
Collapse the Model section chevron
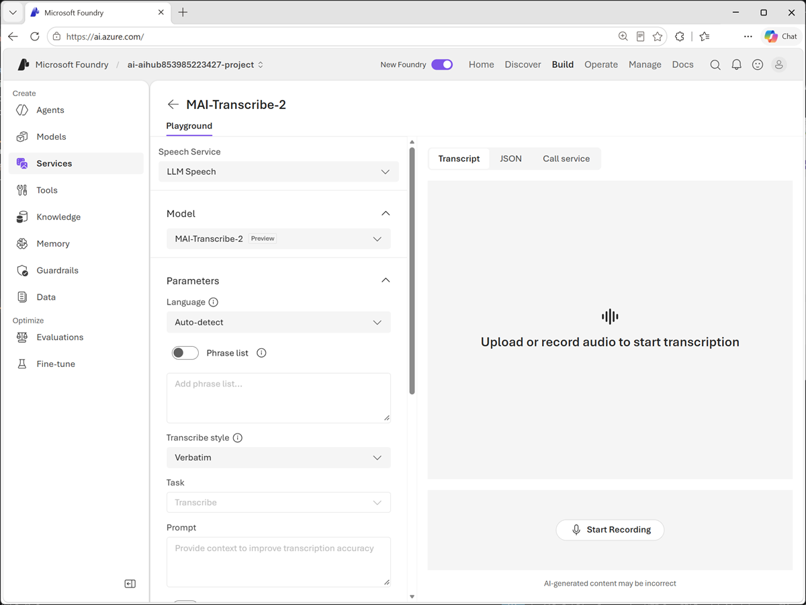coord(386,213)
